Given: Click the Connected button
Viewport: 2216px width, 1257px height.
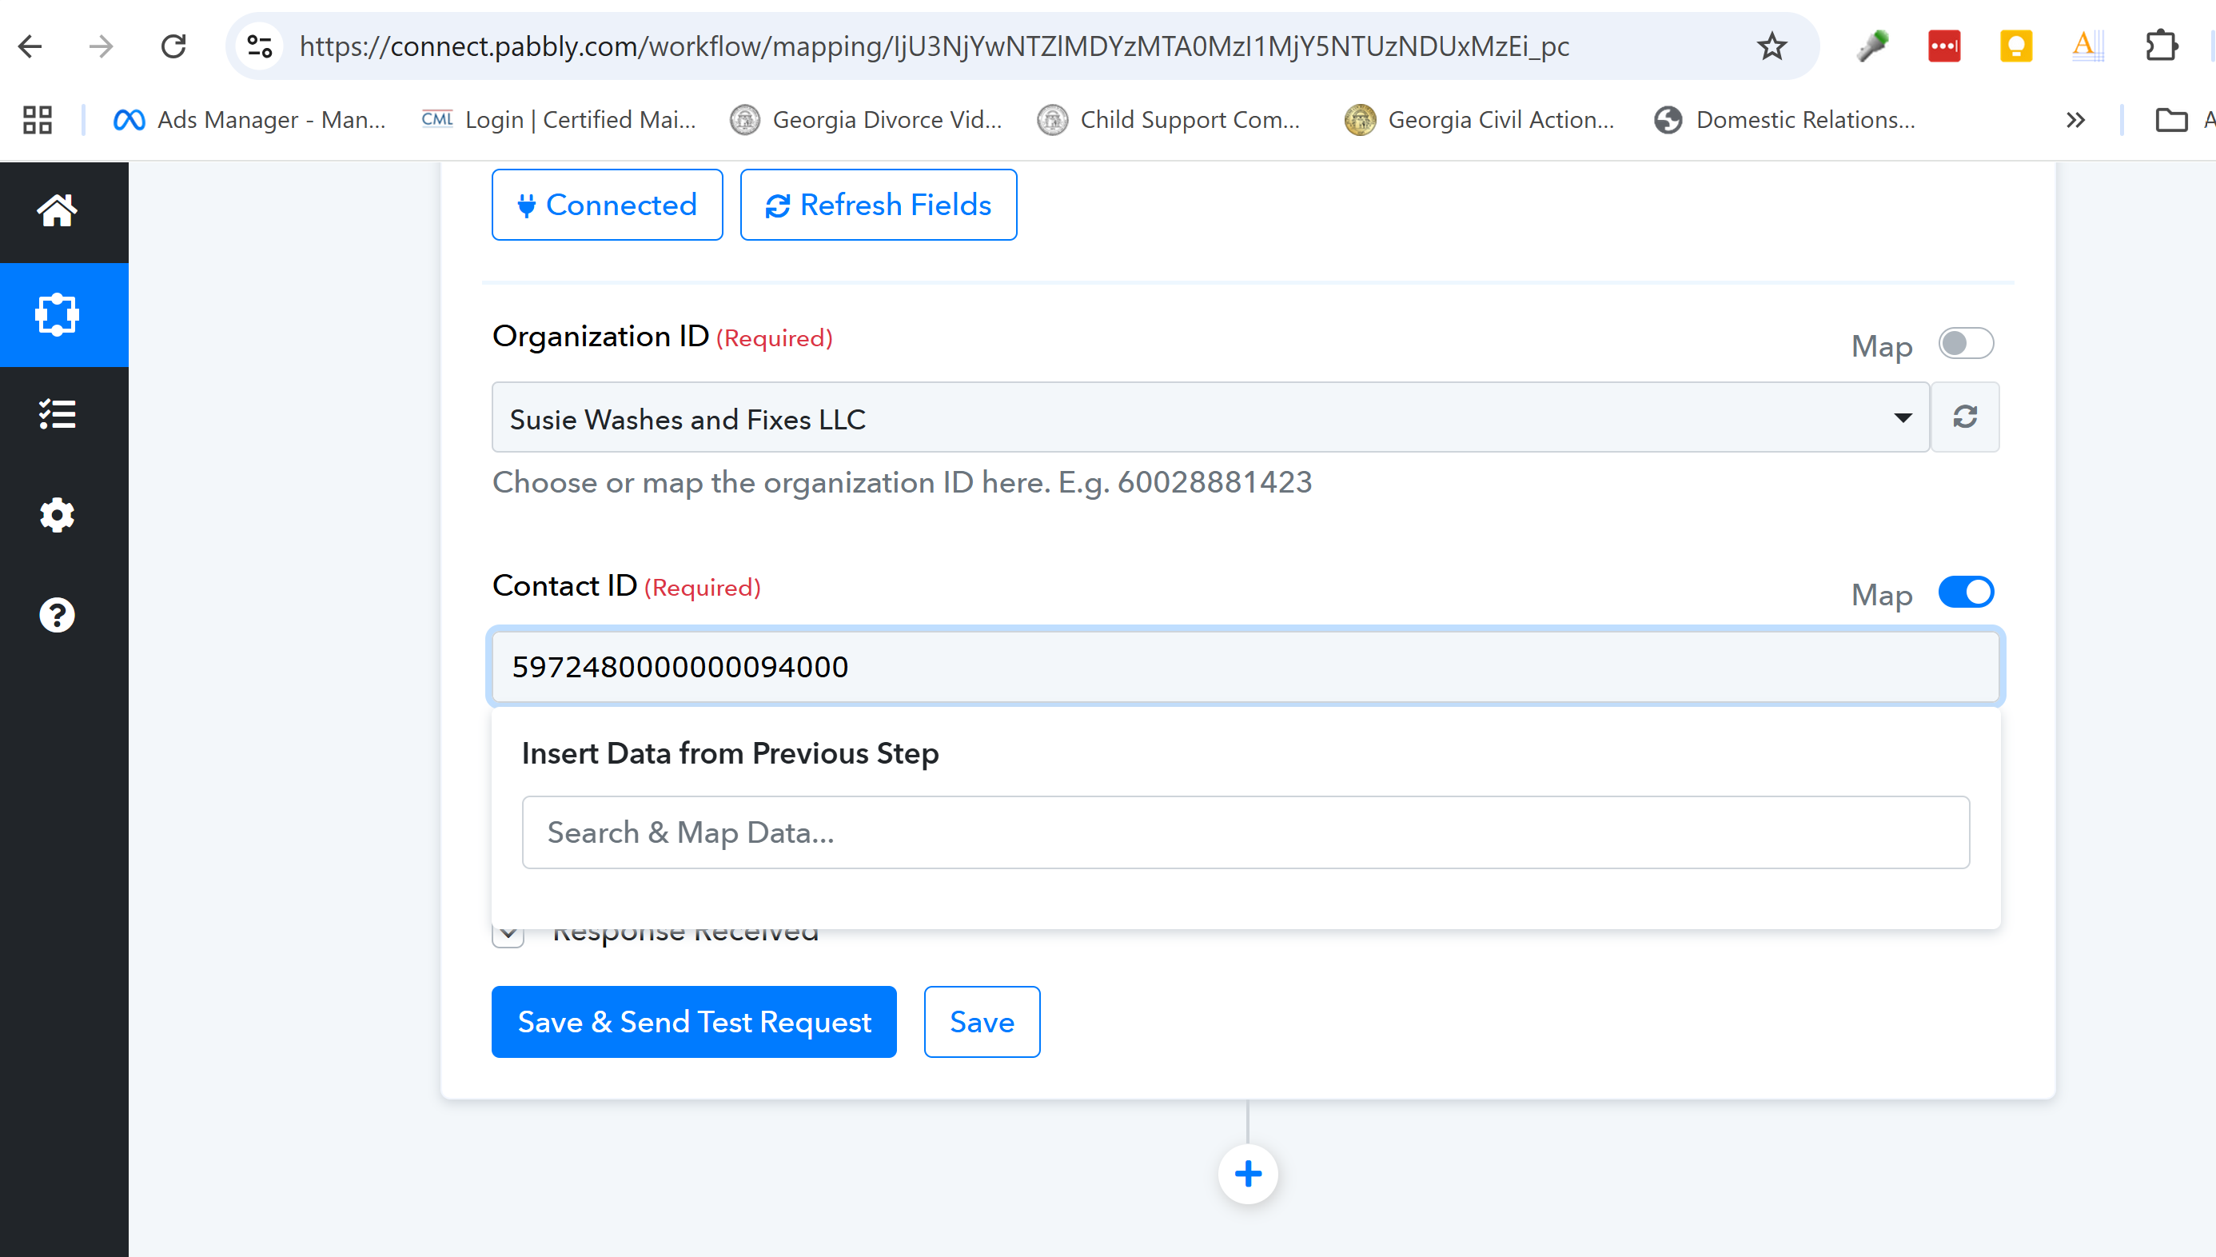Looking at the screenshot, I should 607,205.
